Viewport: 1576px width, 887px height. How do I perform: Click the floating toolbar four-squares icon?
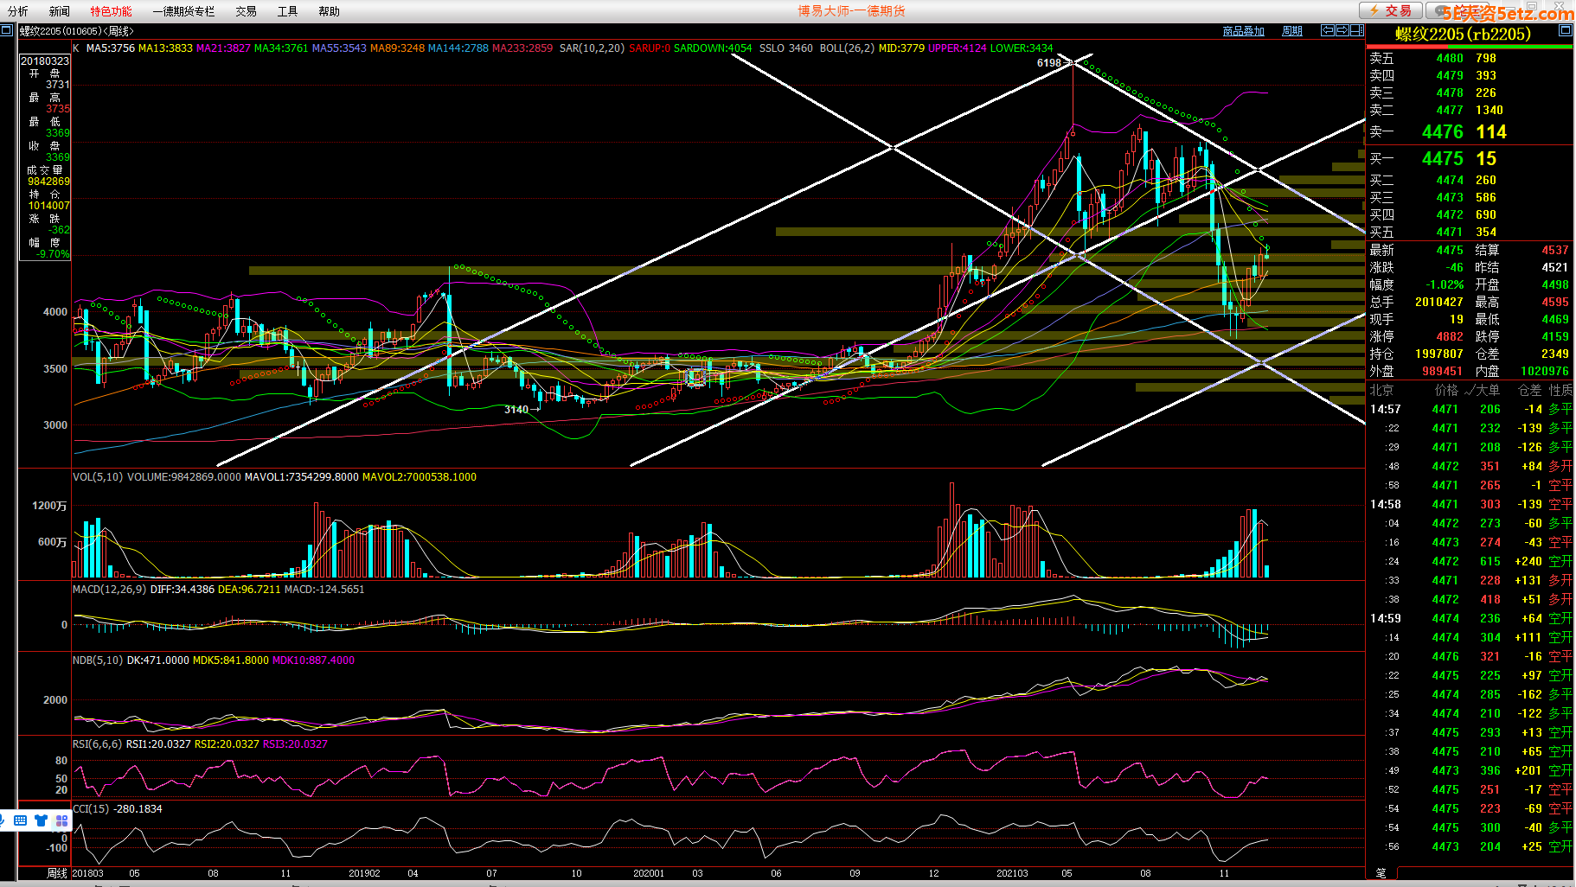coord(61,820)
